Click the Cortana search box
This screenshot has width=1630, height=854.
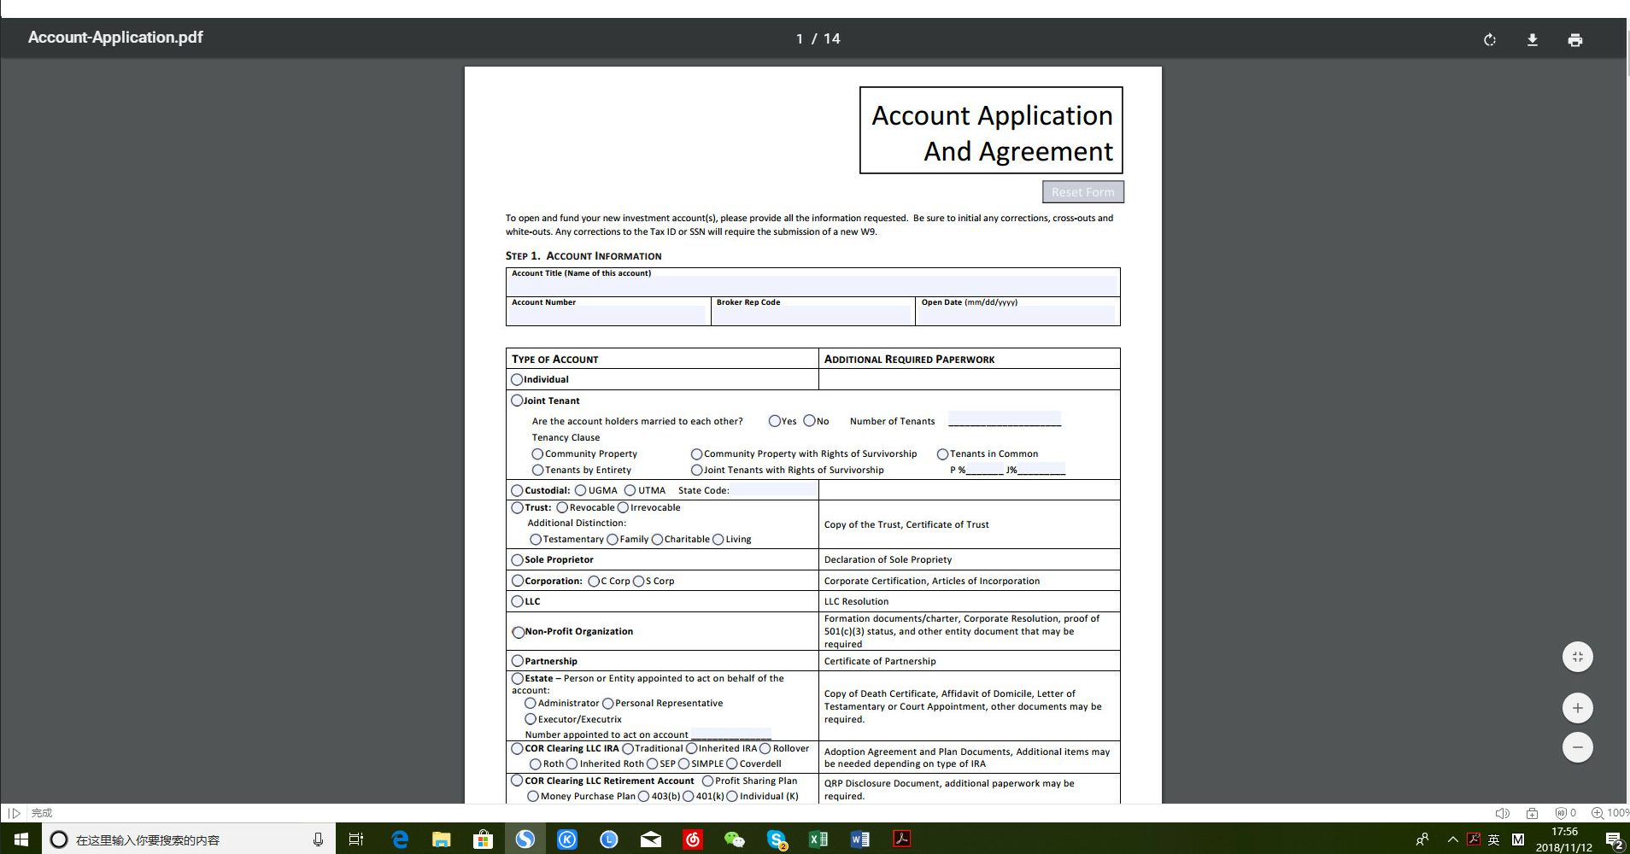[x=188, y=839]
